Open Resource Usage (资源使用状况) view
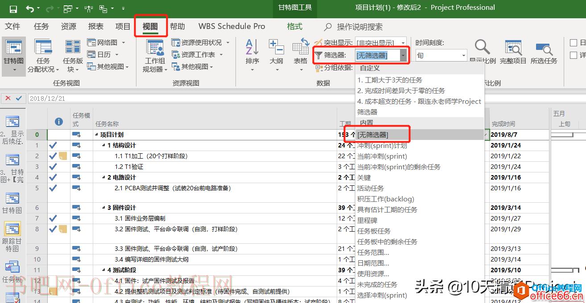 tap(201, 43)
